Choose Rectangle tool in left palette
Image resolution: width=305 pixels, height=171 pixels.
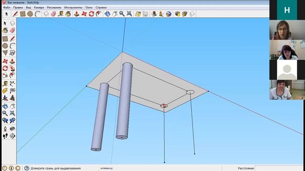[x=5, y=38]
